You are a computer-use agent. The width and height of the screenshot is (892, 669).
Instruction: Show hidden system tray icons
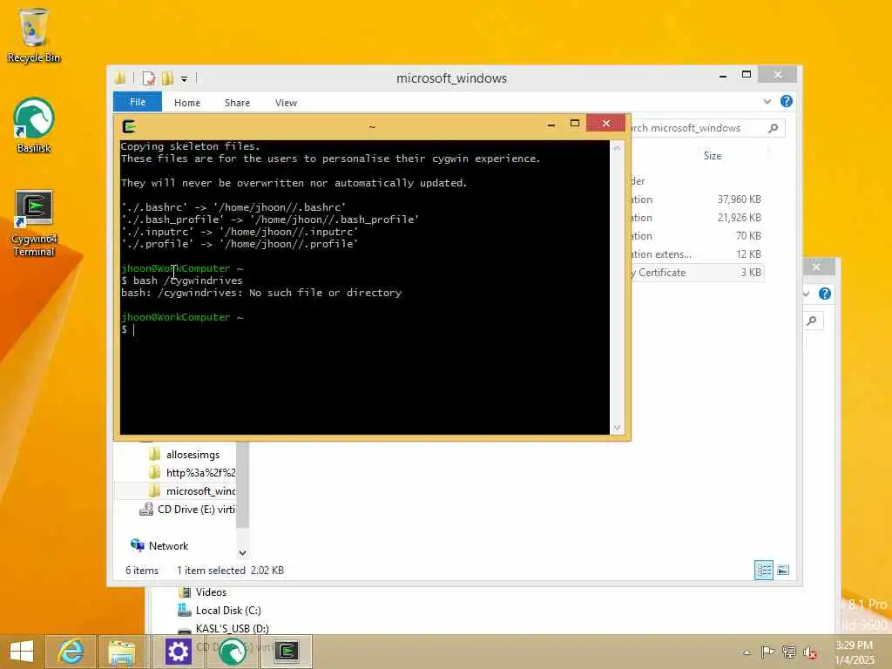pyautogui.click(x=747, y=652)
